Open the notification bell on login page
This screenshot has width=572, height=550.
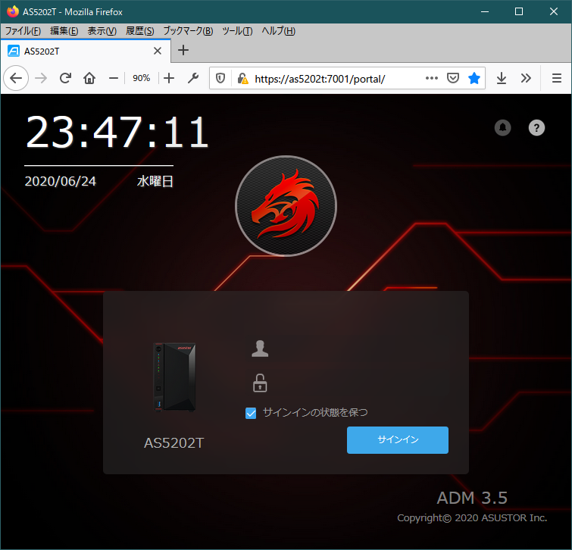tap(503, 128)
